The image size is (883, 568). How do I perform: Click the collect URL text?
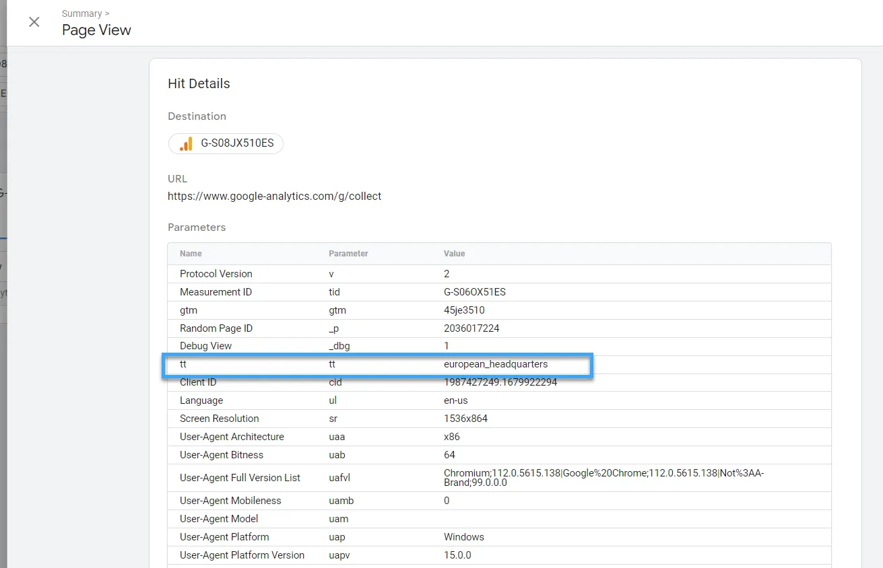pos(274,197)
